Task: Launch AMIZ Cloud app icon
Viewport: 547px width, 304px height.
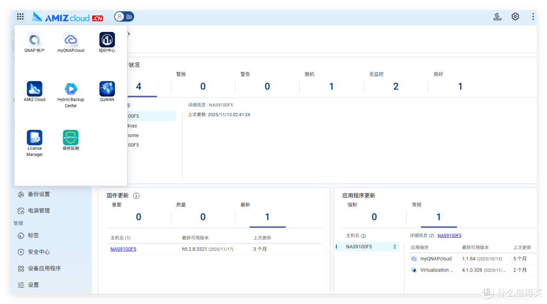Action: tap(34, 89)
